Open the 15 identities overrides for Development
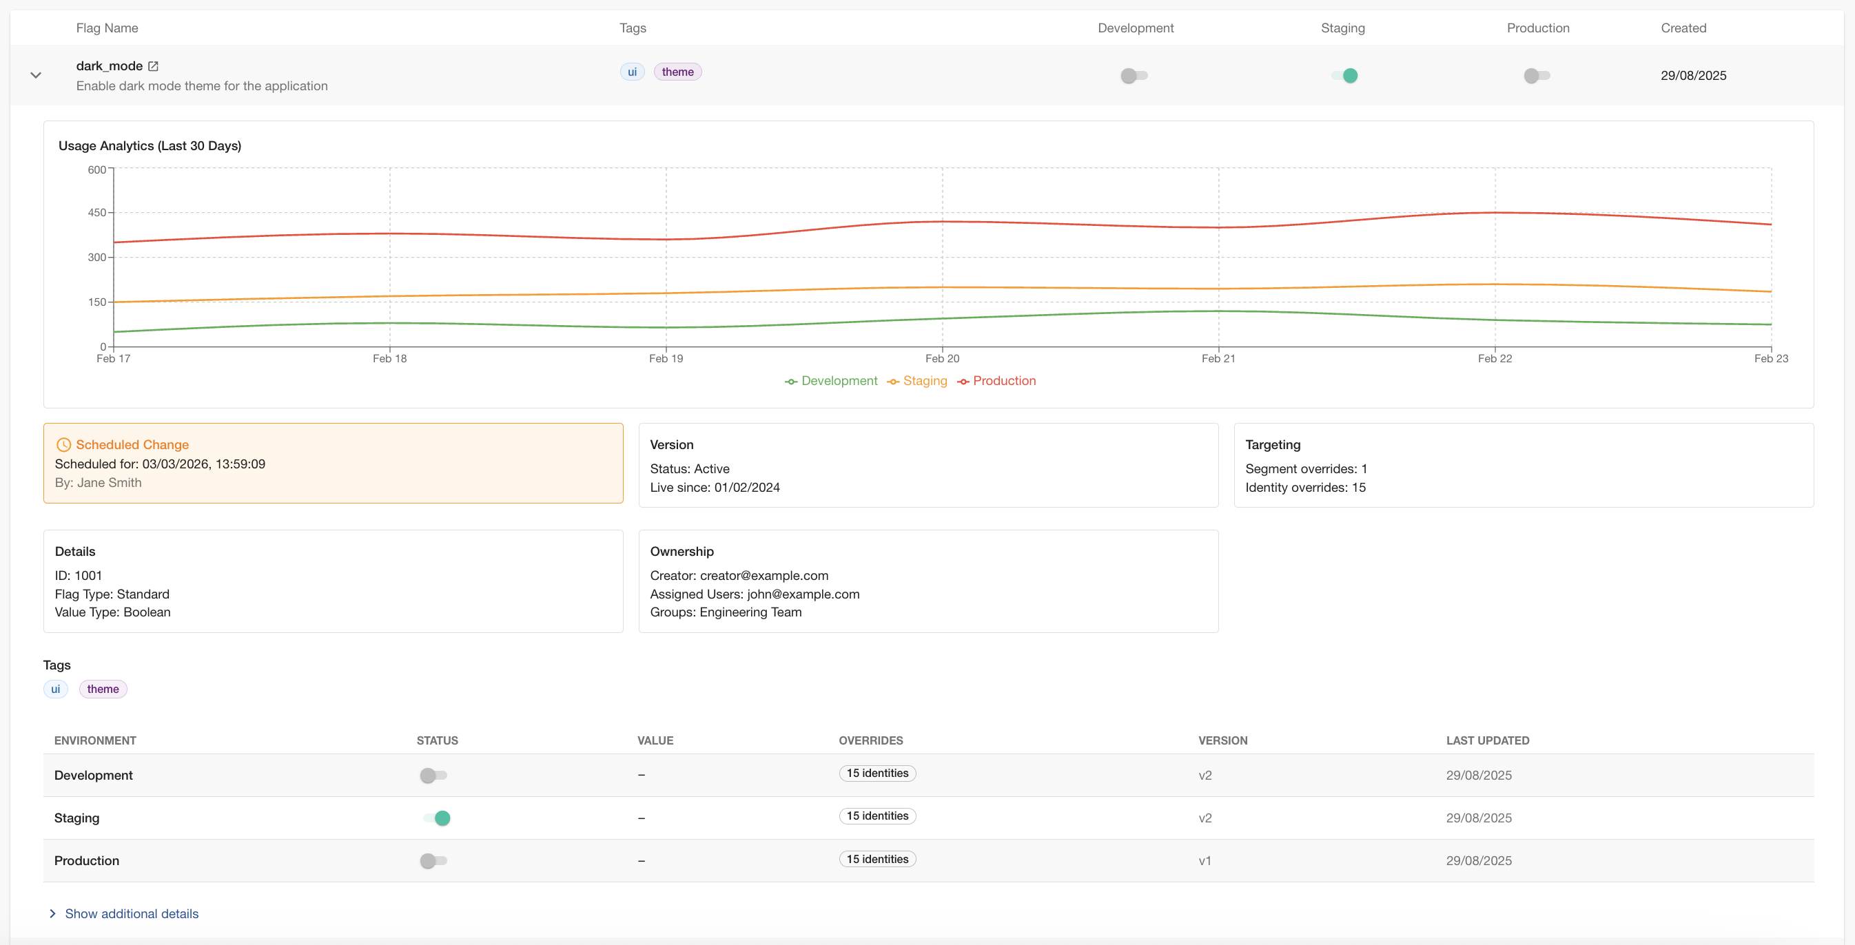The height and width of the screenshot is (945, 1855). pyautogui.click(x=877, y=772)
